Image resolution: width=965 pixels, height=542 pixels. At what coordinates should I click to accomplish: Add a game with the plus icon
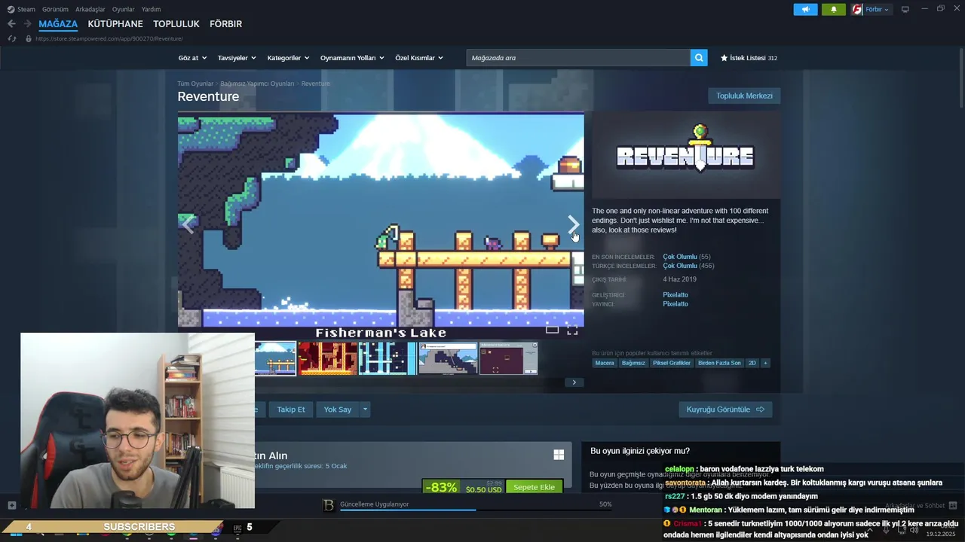[11, 505]
